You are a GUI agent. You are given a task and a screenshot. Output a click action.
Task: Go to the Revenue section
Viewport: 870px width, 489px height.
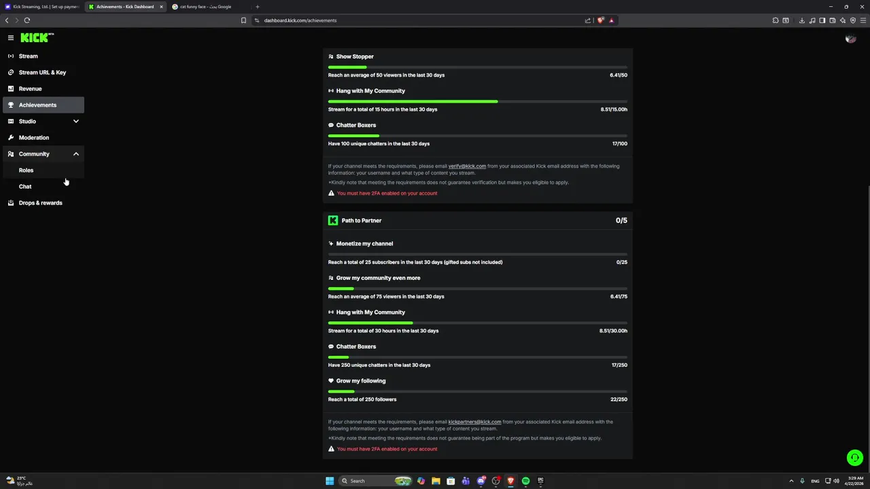[x=43, y=89]
